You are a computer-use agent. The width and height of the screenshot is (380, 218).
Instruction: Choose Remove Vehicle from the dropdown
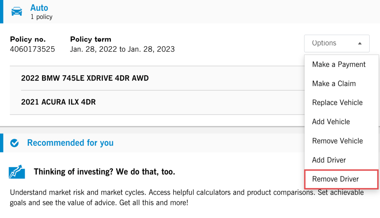point(337,141)
